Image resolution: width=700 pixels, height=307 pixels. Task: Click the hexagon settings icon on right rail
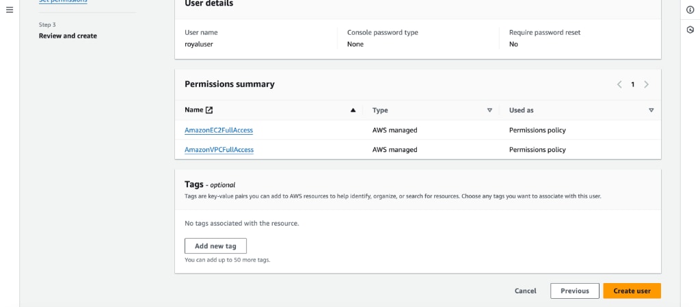(690, 30)
